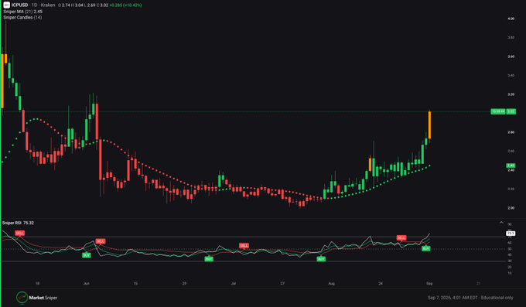Collapse the Sniper RSI pane chevron
The image size is (526, 307).
click(x=501, y=223)
